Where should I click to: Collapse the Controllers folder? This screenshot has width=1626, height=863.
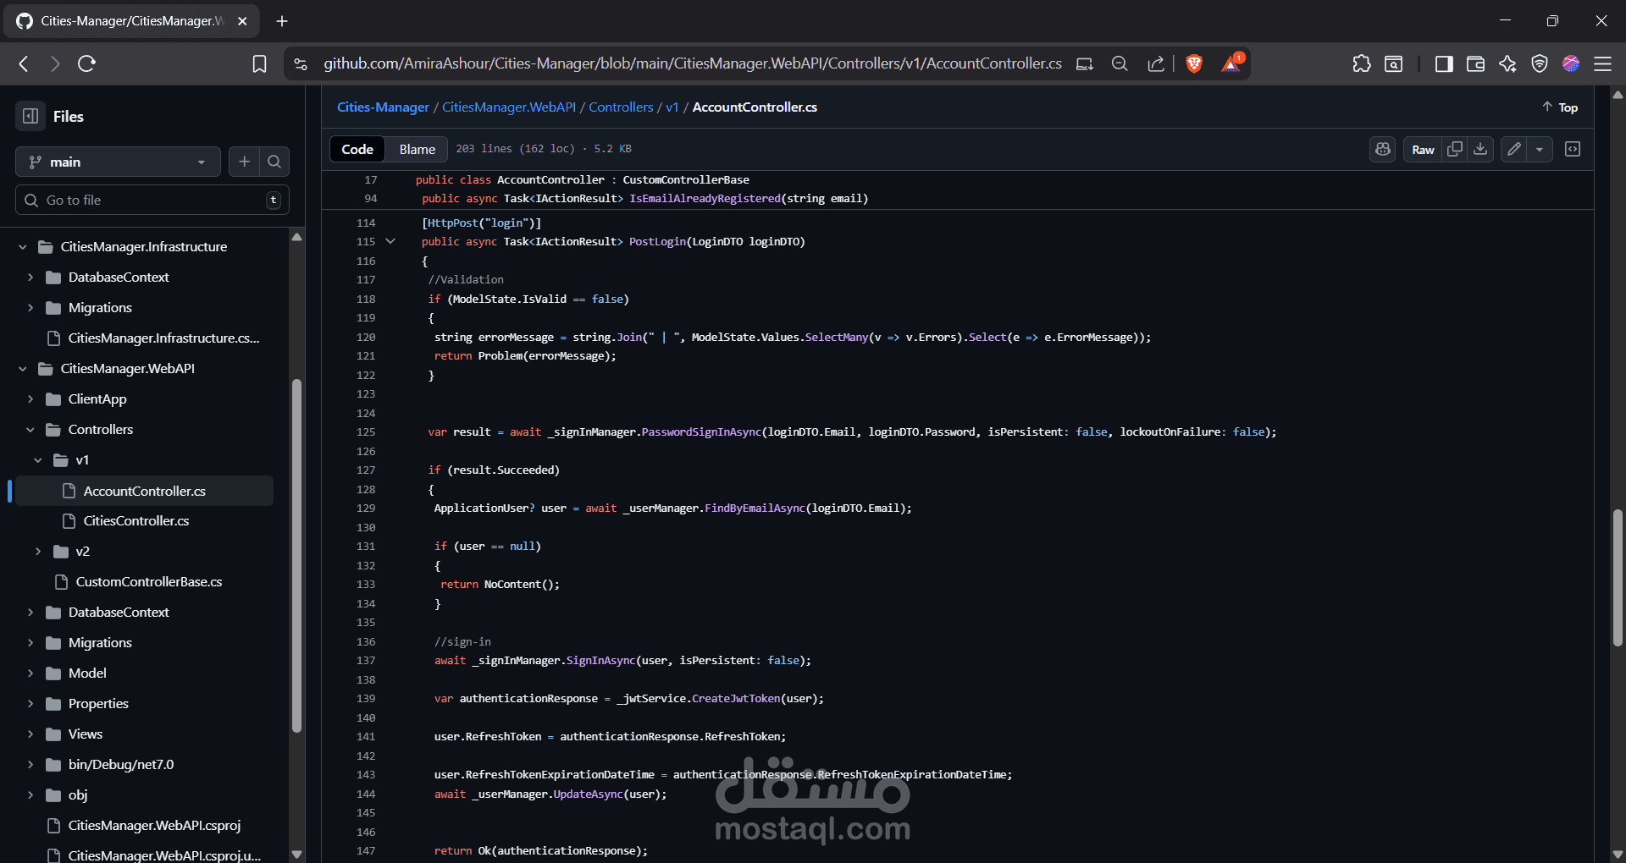tap(30, 430)
